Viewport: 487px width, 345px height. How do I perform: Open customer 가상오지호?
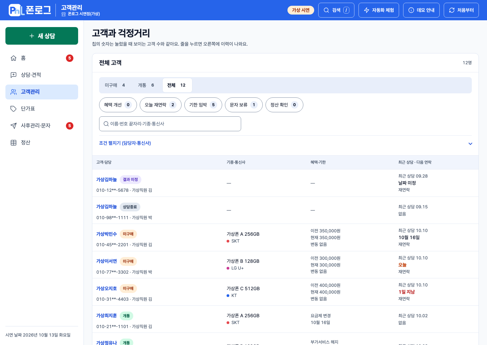pyautogui.click(x=107, y=289)
